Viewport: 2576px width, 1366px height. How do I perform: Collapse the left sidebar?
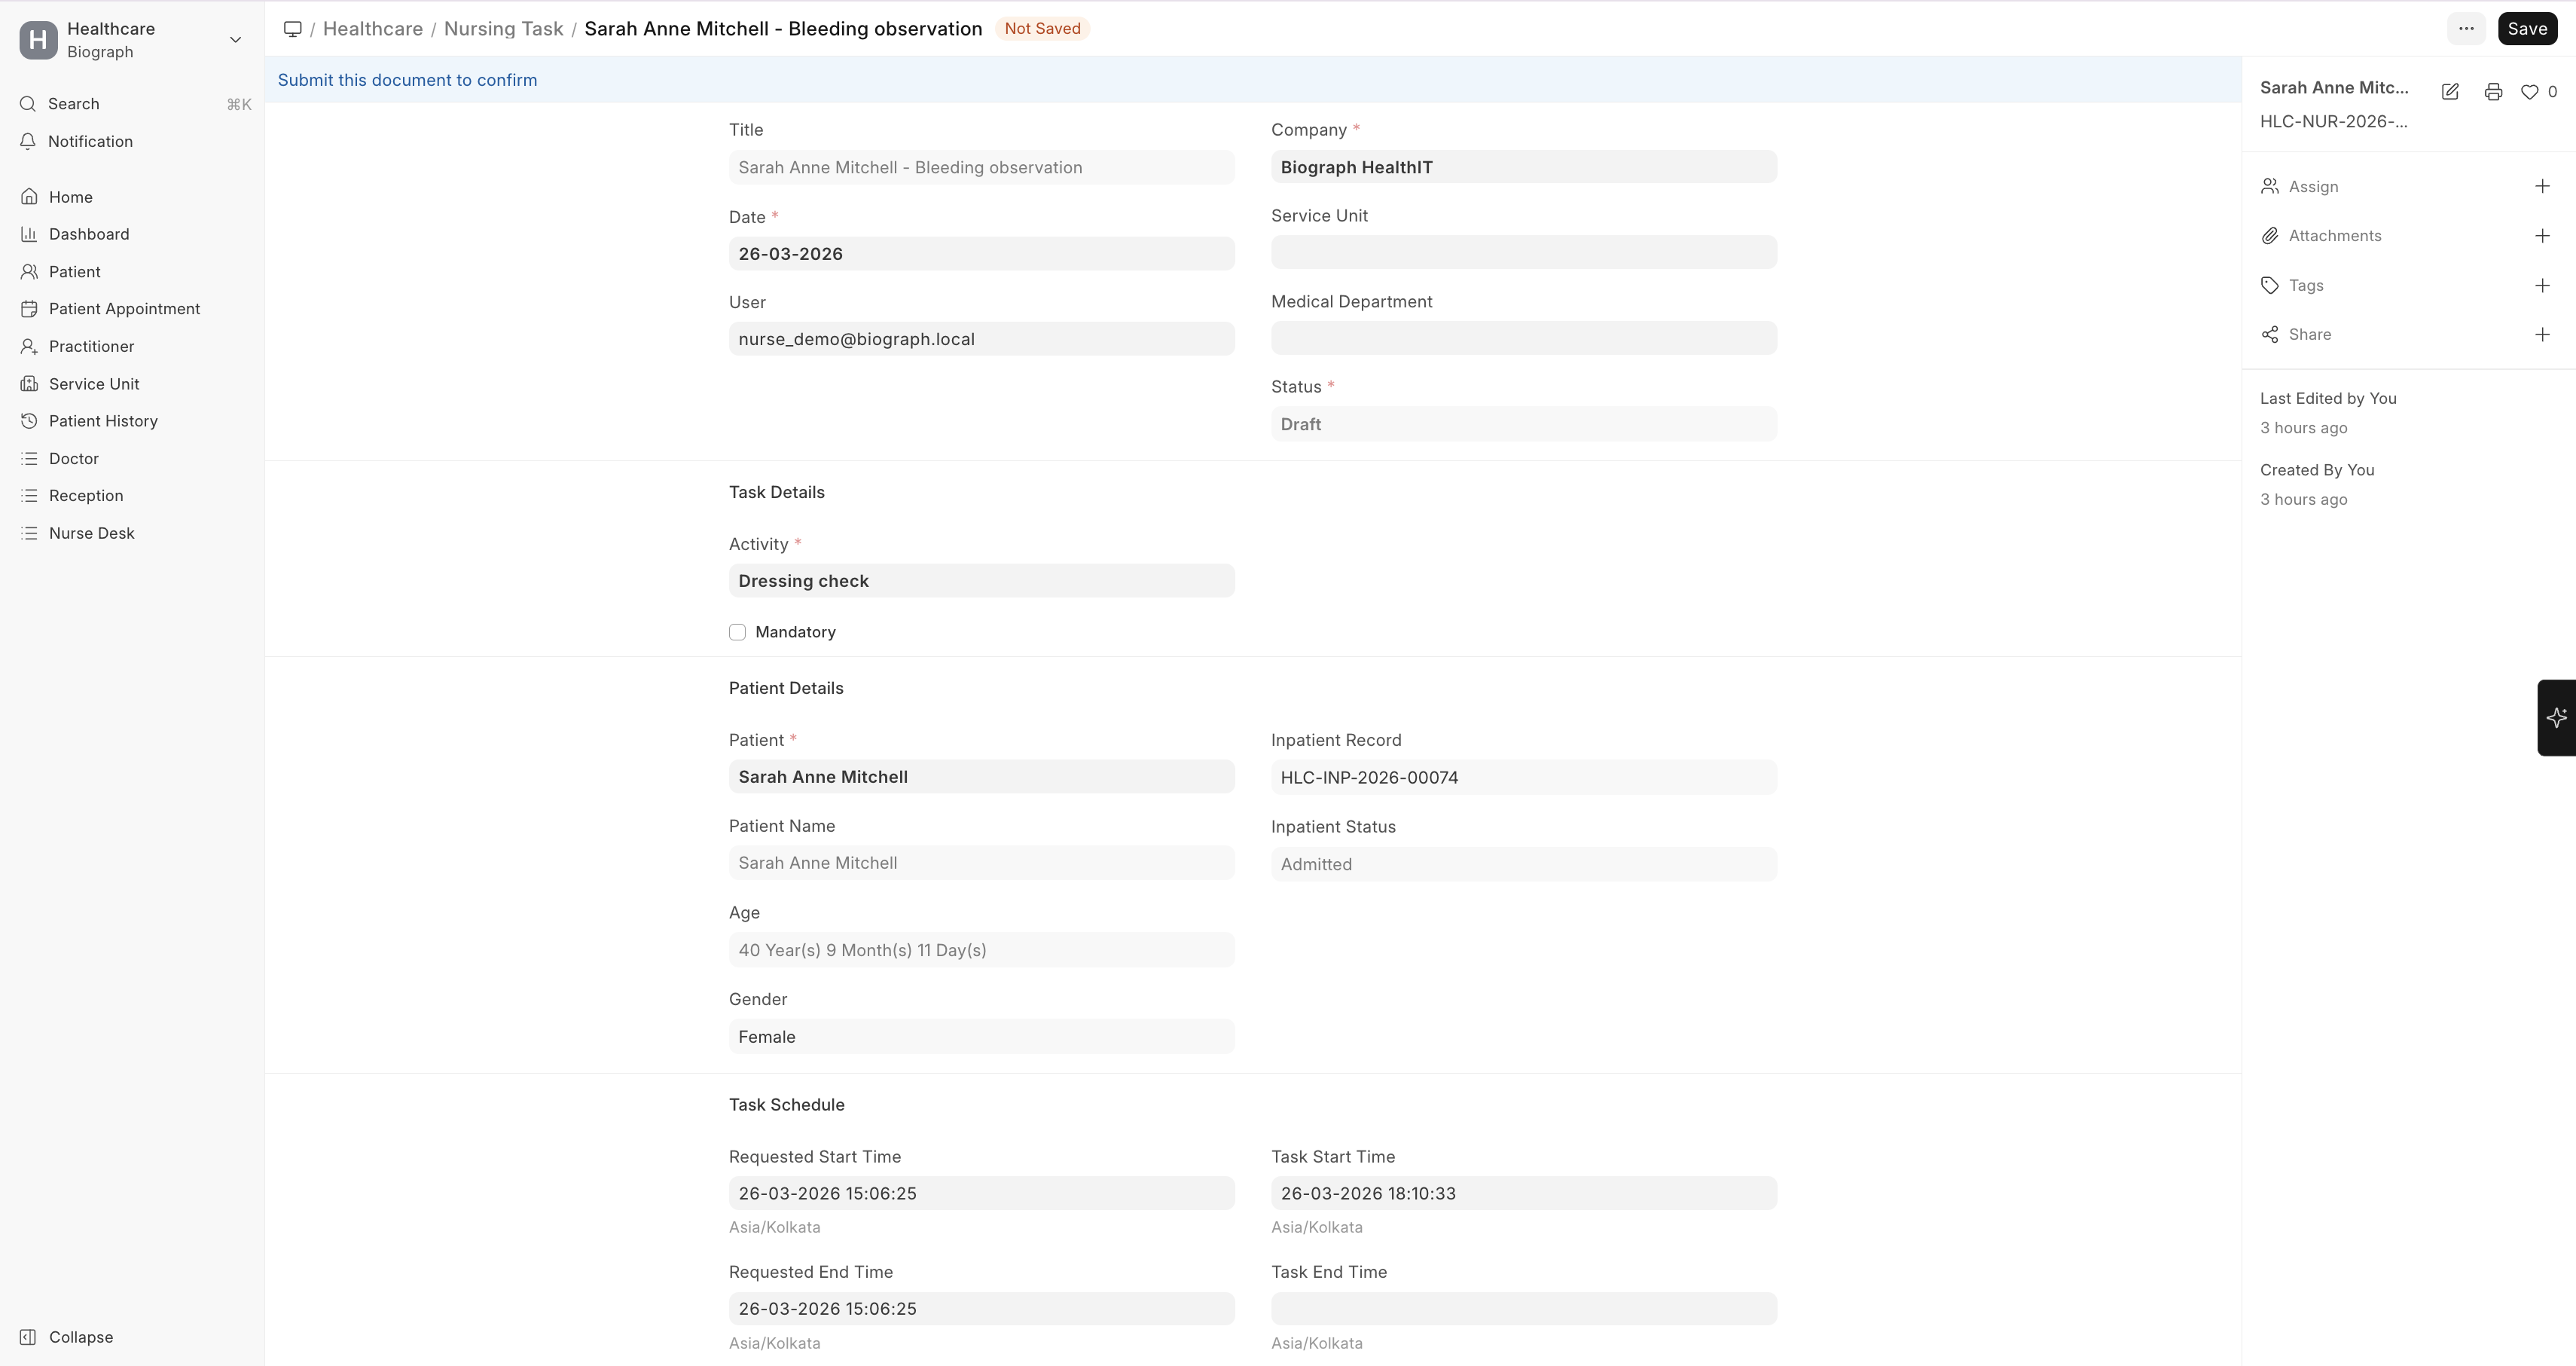(x=80, y=1337)
